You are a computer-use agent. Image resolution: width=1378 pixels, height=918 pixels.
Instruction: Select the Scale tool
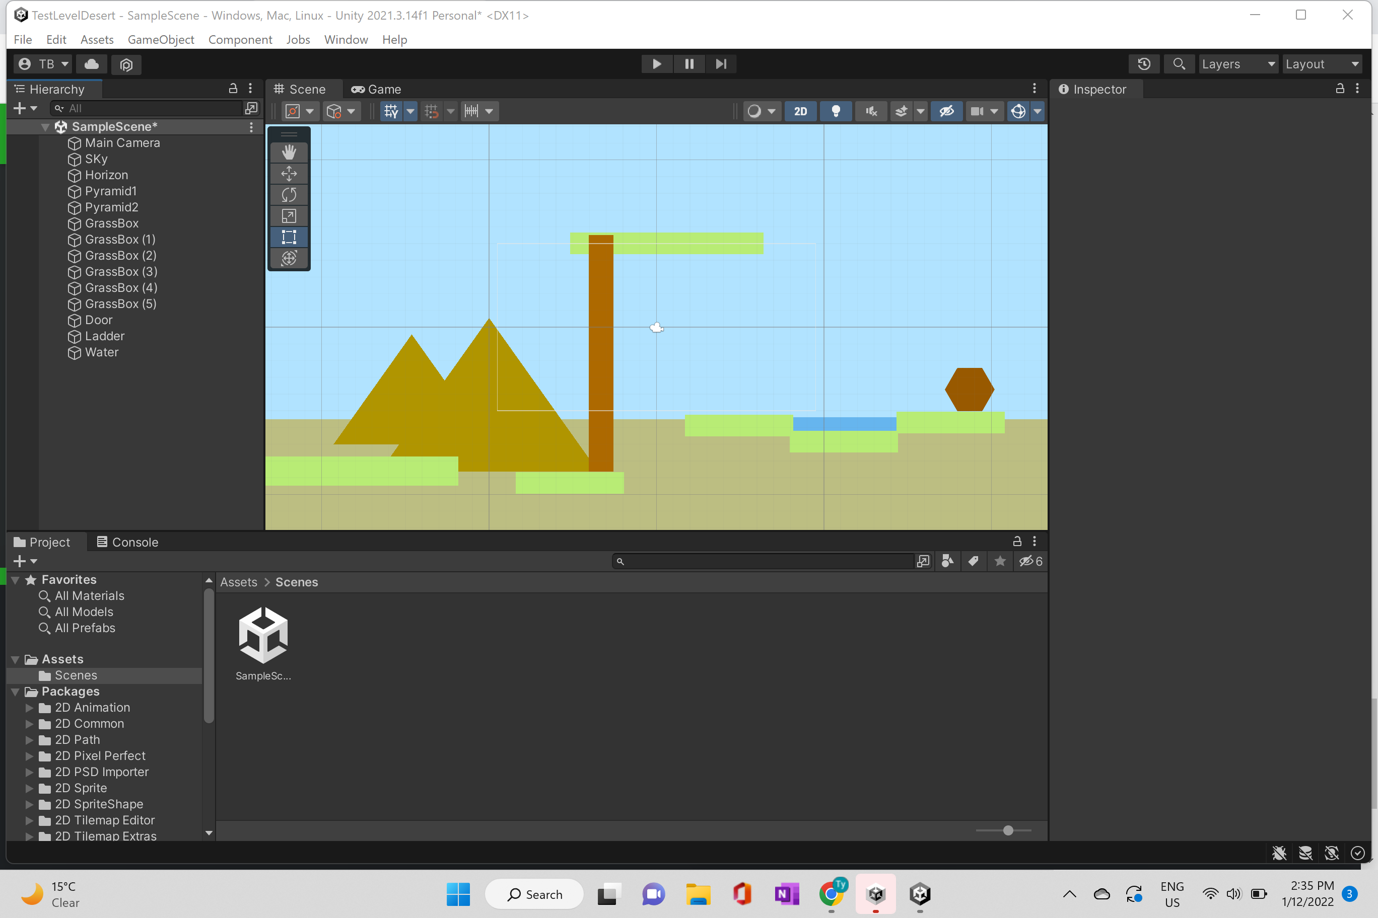289,216
